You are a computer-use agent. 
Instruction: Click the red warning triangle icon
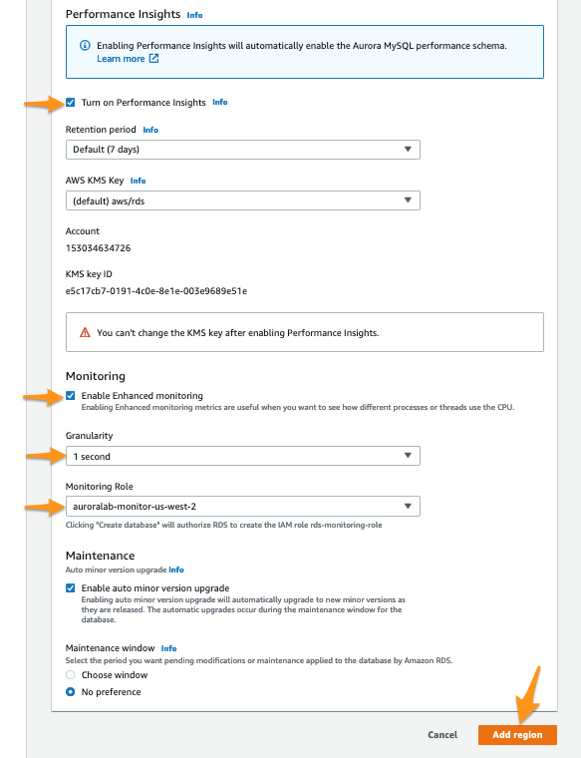tap(85, 332)
